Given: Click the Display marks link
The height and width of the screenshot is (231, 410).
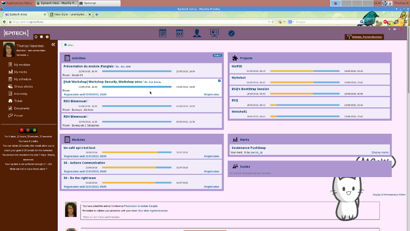Looking at the screenshot, I should (380, 153).
